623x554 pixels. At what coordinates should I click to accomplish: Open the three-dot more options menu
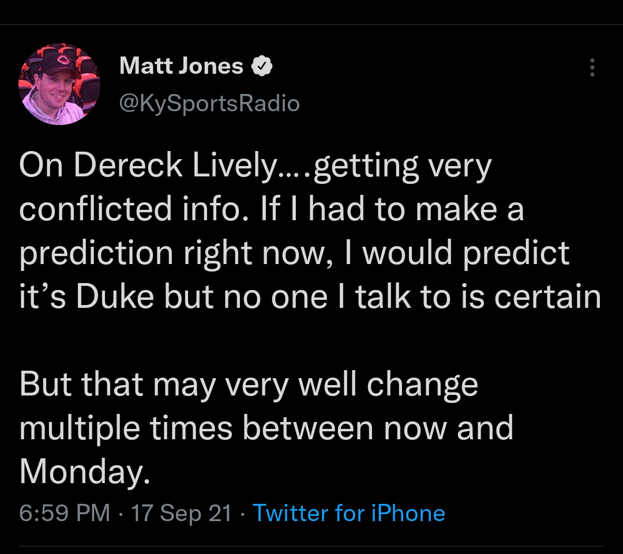591,67
